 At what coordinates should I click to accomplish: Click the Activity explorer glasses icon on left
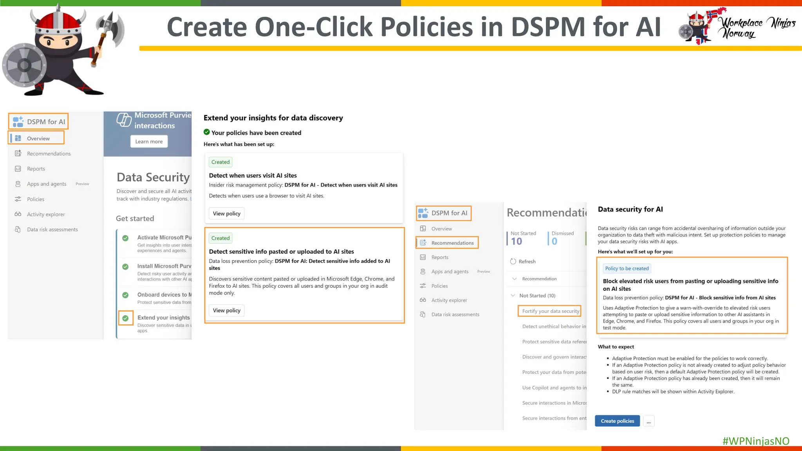pyautogui.click(x=18, y=214)
